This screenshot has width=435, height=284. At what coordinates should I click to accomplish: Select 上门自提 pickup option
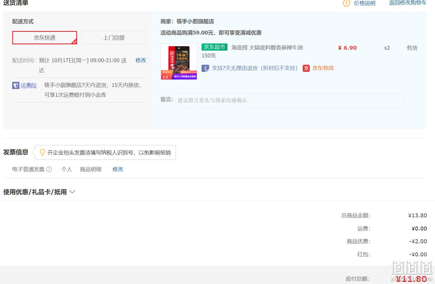pos(114,38)
